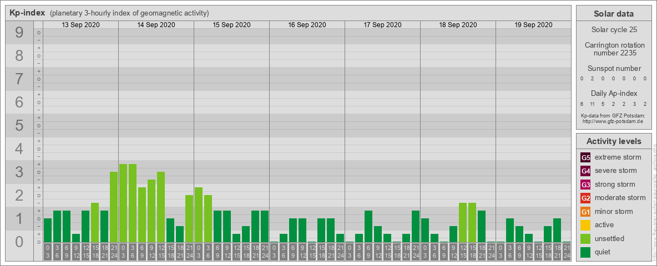Click the Activity levels panel heading
Image resolution: width=657 pixels, height=266 pixels.
[613, 141]
